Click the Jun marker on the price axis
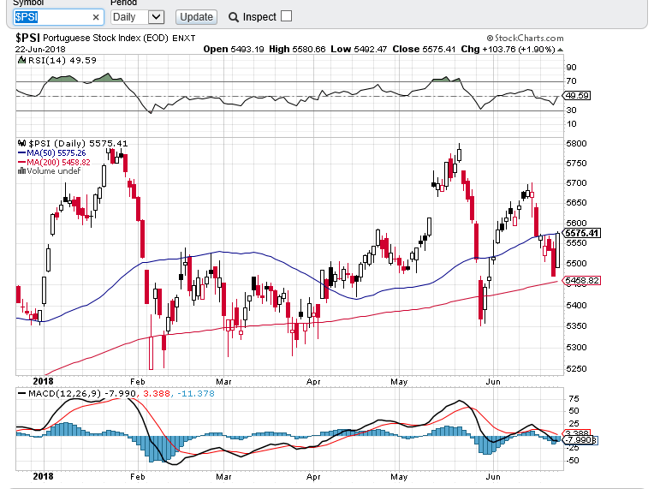Image resolution: width=654 pixels, height=489 pixels. 493,381
